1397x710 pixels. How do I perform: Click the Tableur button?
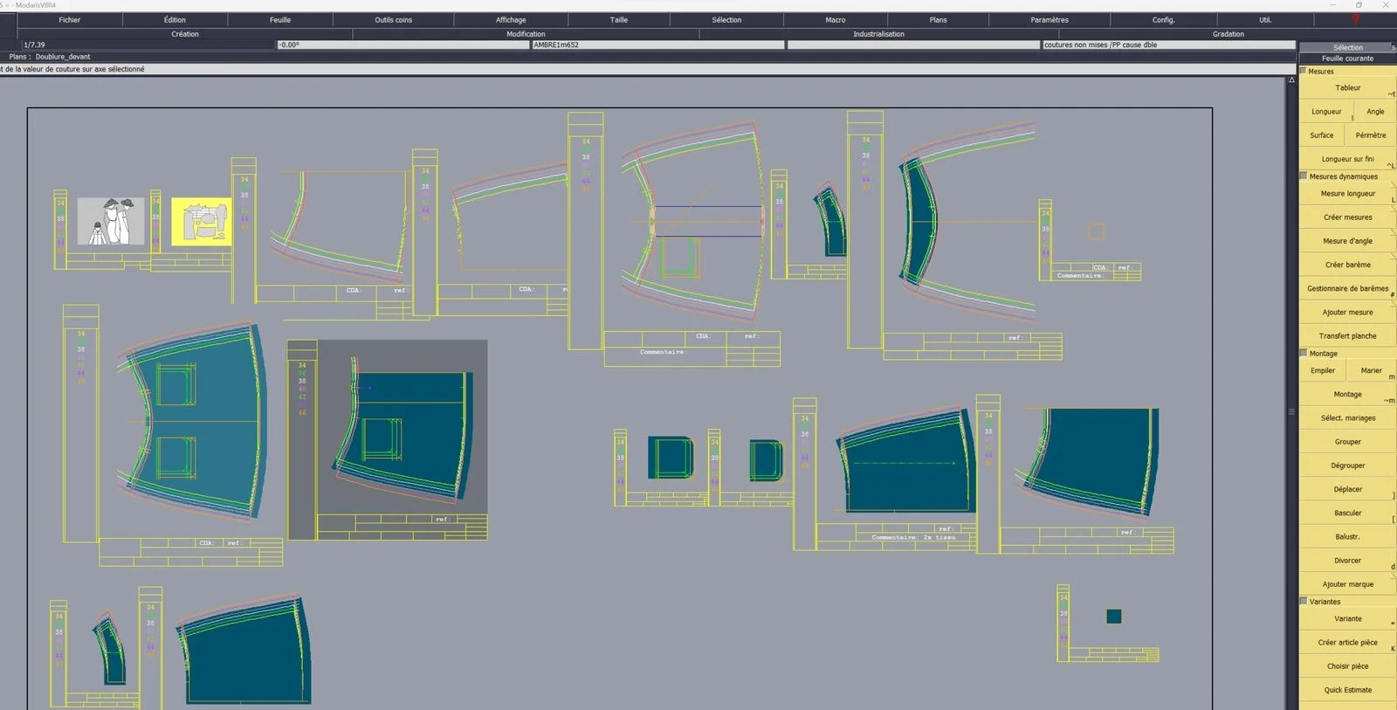[1347, 87]
